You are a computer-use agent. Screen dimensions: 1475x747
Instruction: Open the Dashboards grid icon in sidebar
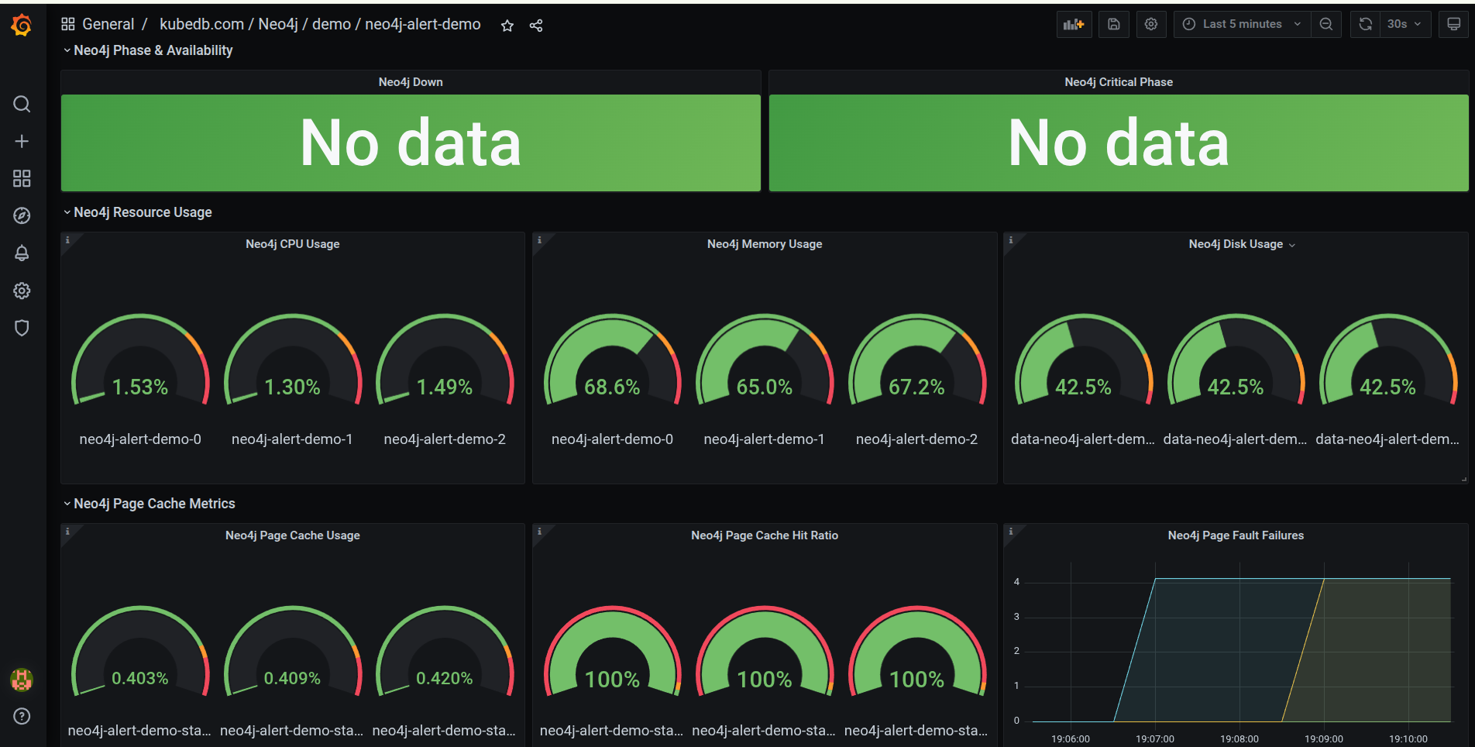(x=22, y=178)
